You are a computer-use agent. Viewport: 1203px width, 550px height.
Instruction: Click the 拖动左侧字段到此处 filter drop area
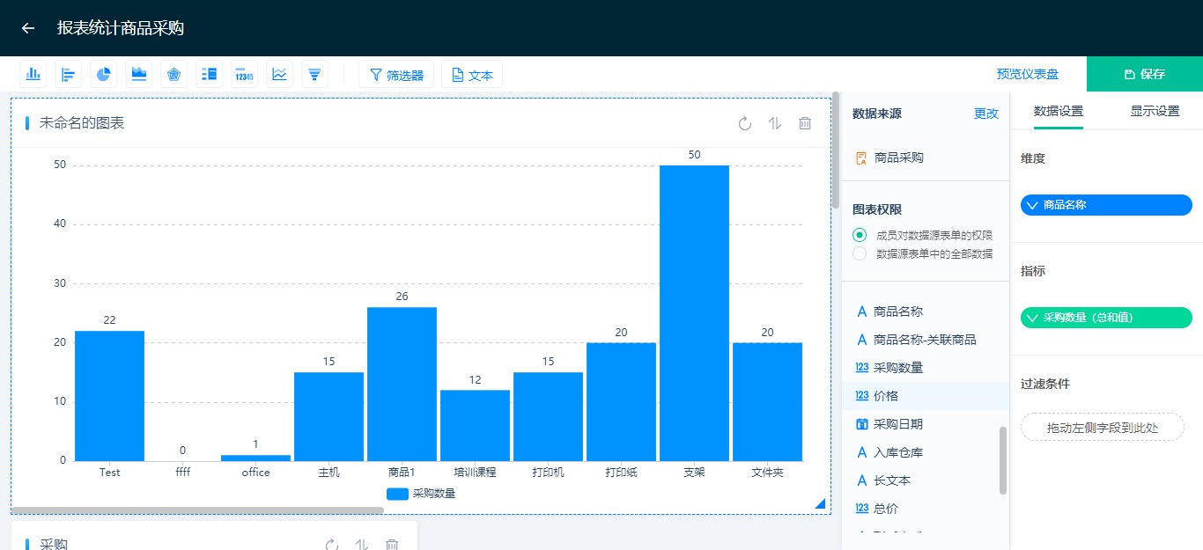coord(1103,428)
